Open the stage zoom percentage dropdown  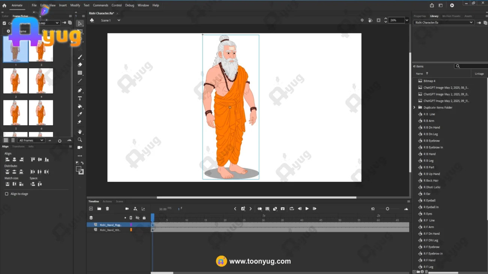407,20
